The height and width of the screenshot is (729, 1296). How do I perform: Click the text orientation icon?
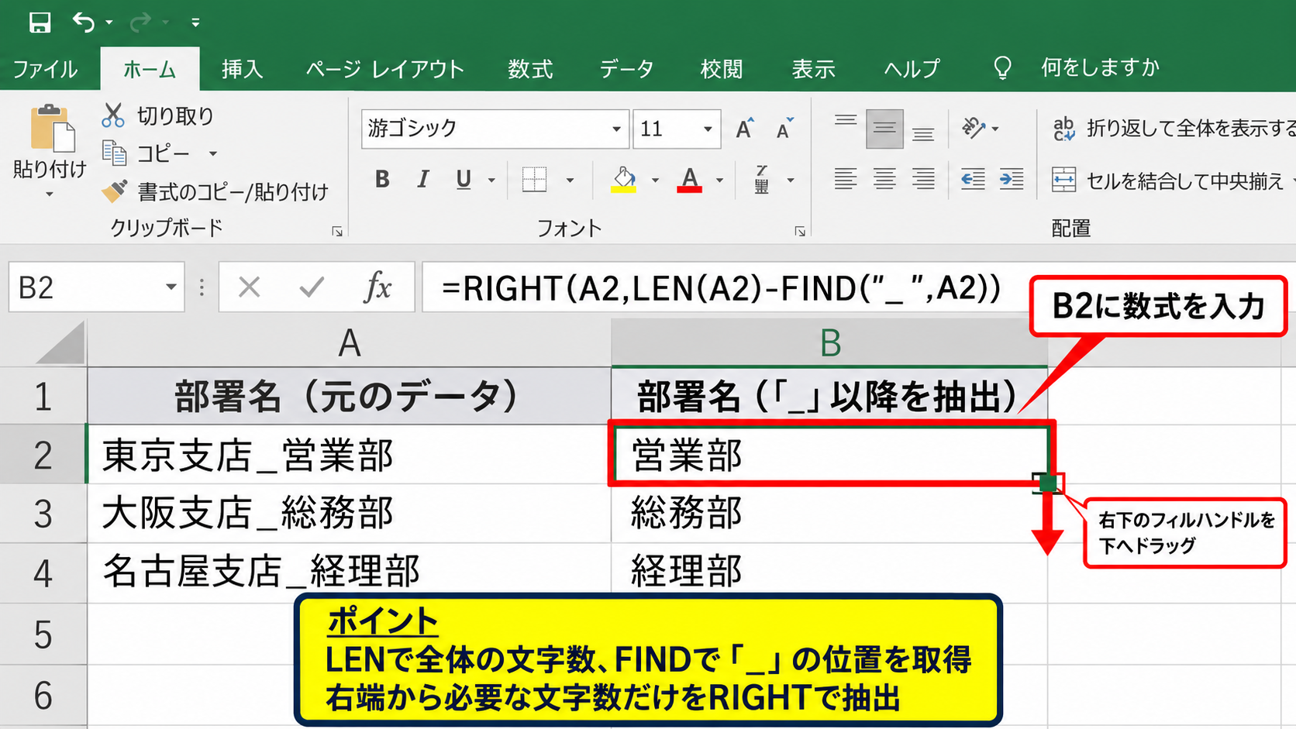tap(974, 128)
